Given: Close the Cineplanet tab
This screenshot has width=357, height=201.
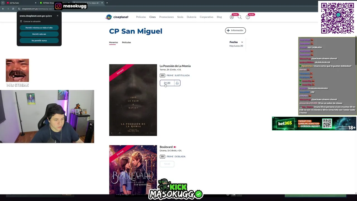Looking at the screenshot, I should click(102, 3).
